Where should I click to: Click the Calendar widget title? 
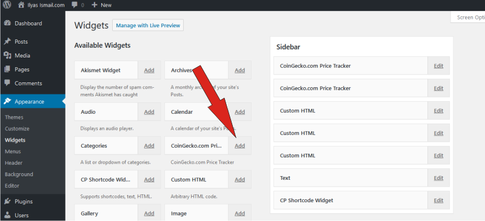pos(182,112)
